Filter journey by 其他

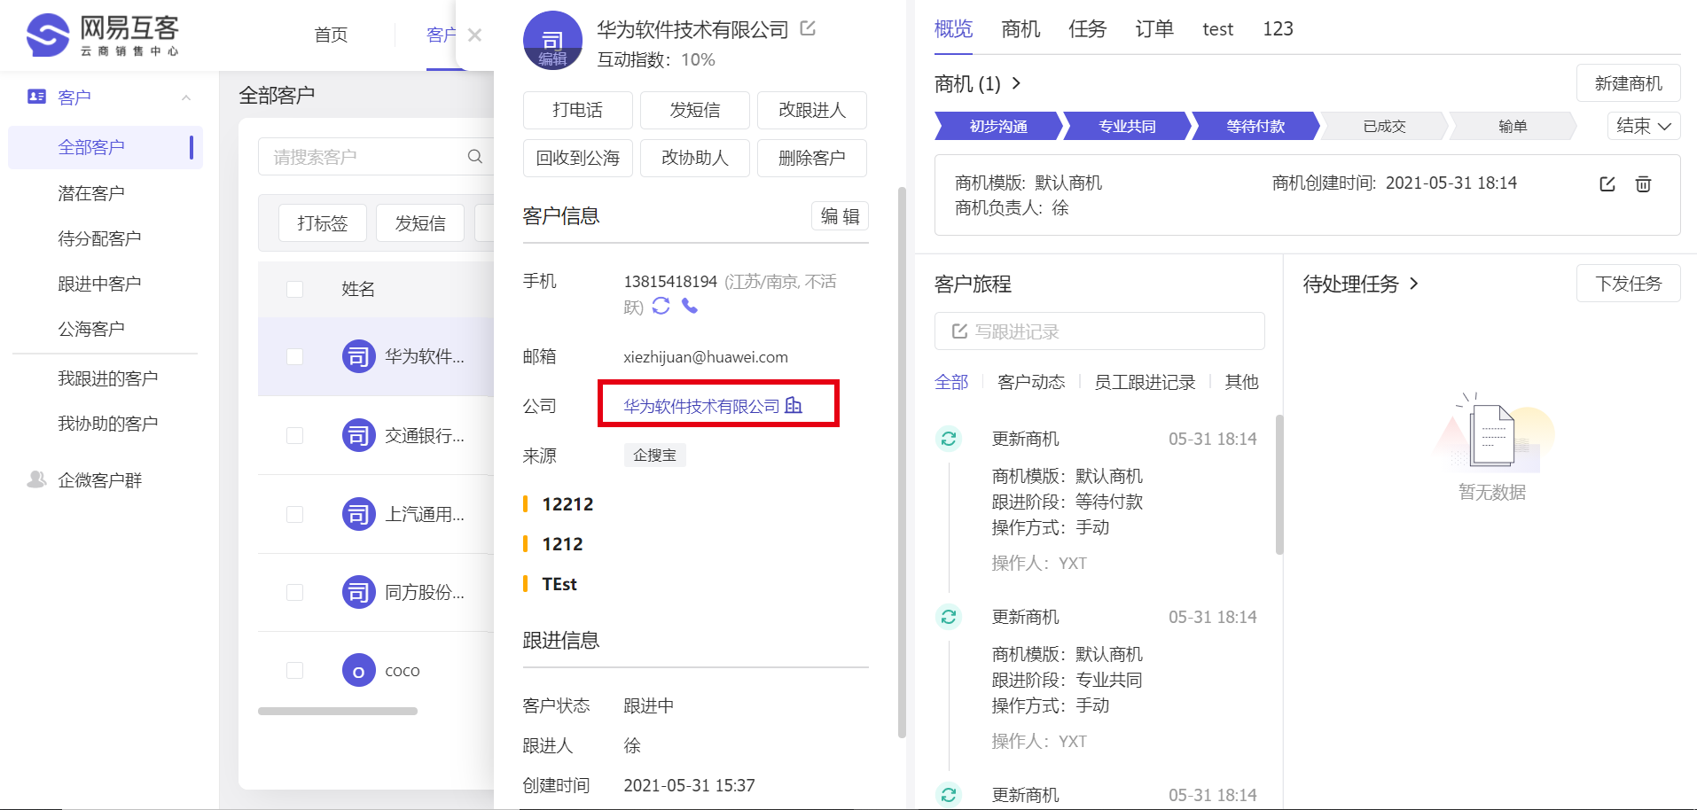click(x=1241, y=382)
